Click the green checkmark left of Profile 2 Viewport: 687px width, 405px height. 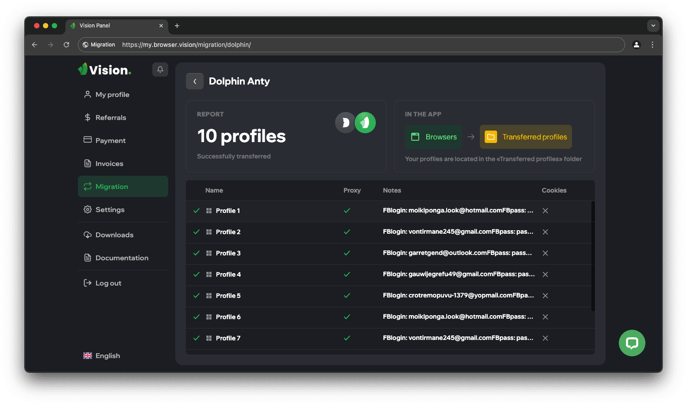coord(197,232)
